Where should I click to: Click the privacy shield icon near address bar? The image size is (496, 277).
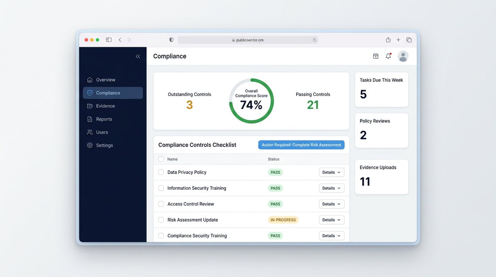[x=171, y=40]
